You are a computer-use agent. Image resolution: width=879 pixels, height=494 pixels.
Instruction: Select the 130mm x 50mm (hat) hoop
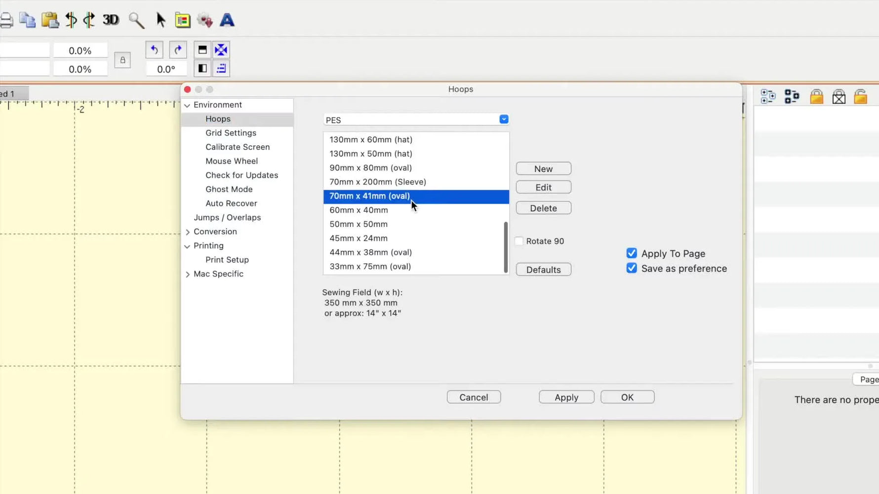pyautogui.click(x=416, y=154)
